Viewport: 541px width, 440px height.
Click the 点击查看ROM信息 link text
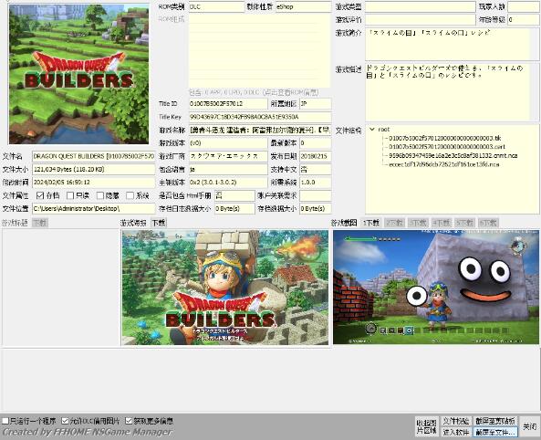(291, 92)
